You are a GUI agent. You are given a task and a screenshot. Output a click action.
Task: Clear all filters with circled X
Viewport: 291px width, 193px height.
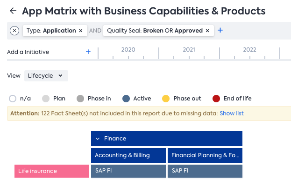point(14,31)
